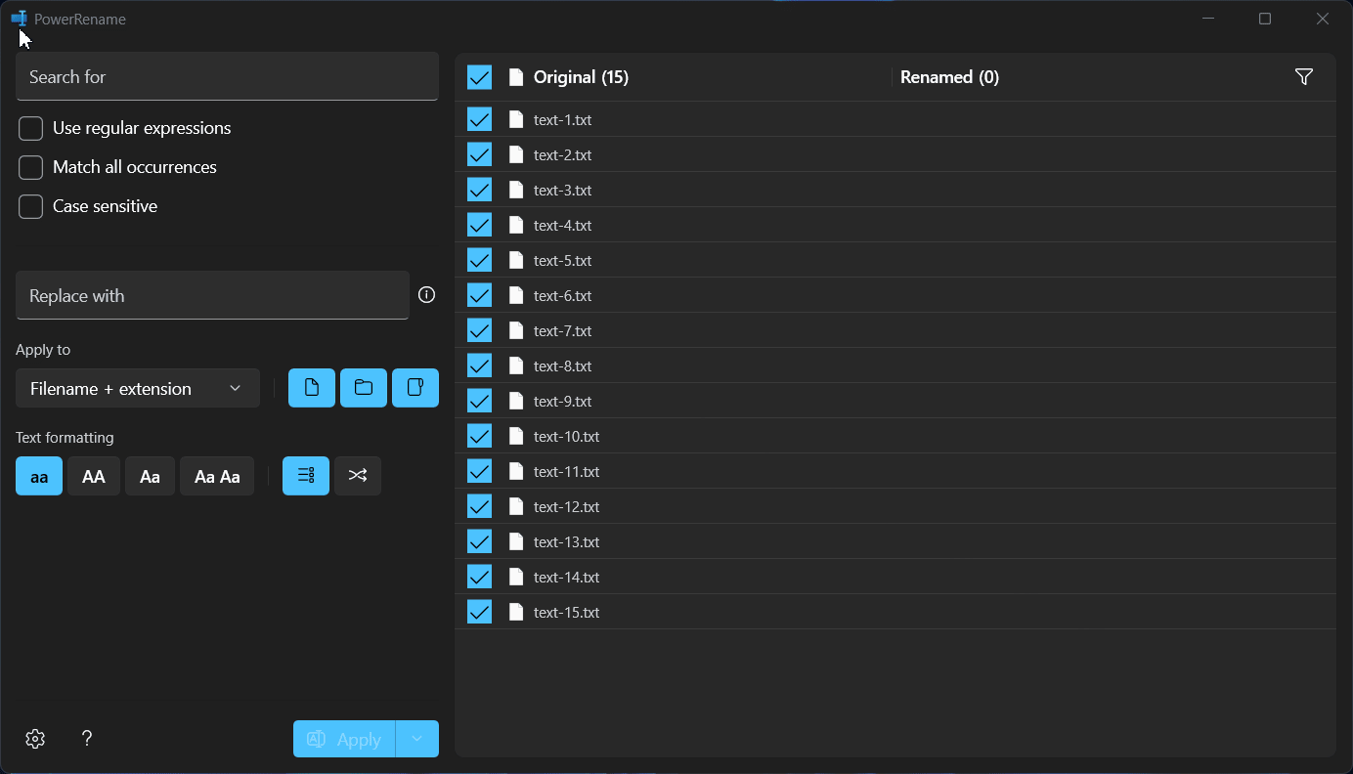Viewport: 1353px width, 774px height.
Task: Select title case 'Aa' formatting
Action: point(150,476)
